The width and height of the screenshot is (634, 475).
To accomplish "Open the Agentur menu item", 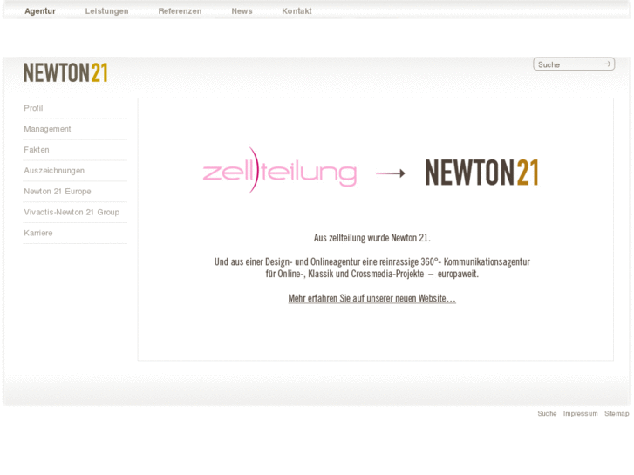I will pyautogui.click(x=40, y=11).
